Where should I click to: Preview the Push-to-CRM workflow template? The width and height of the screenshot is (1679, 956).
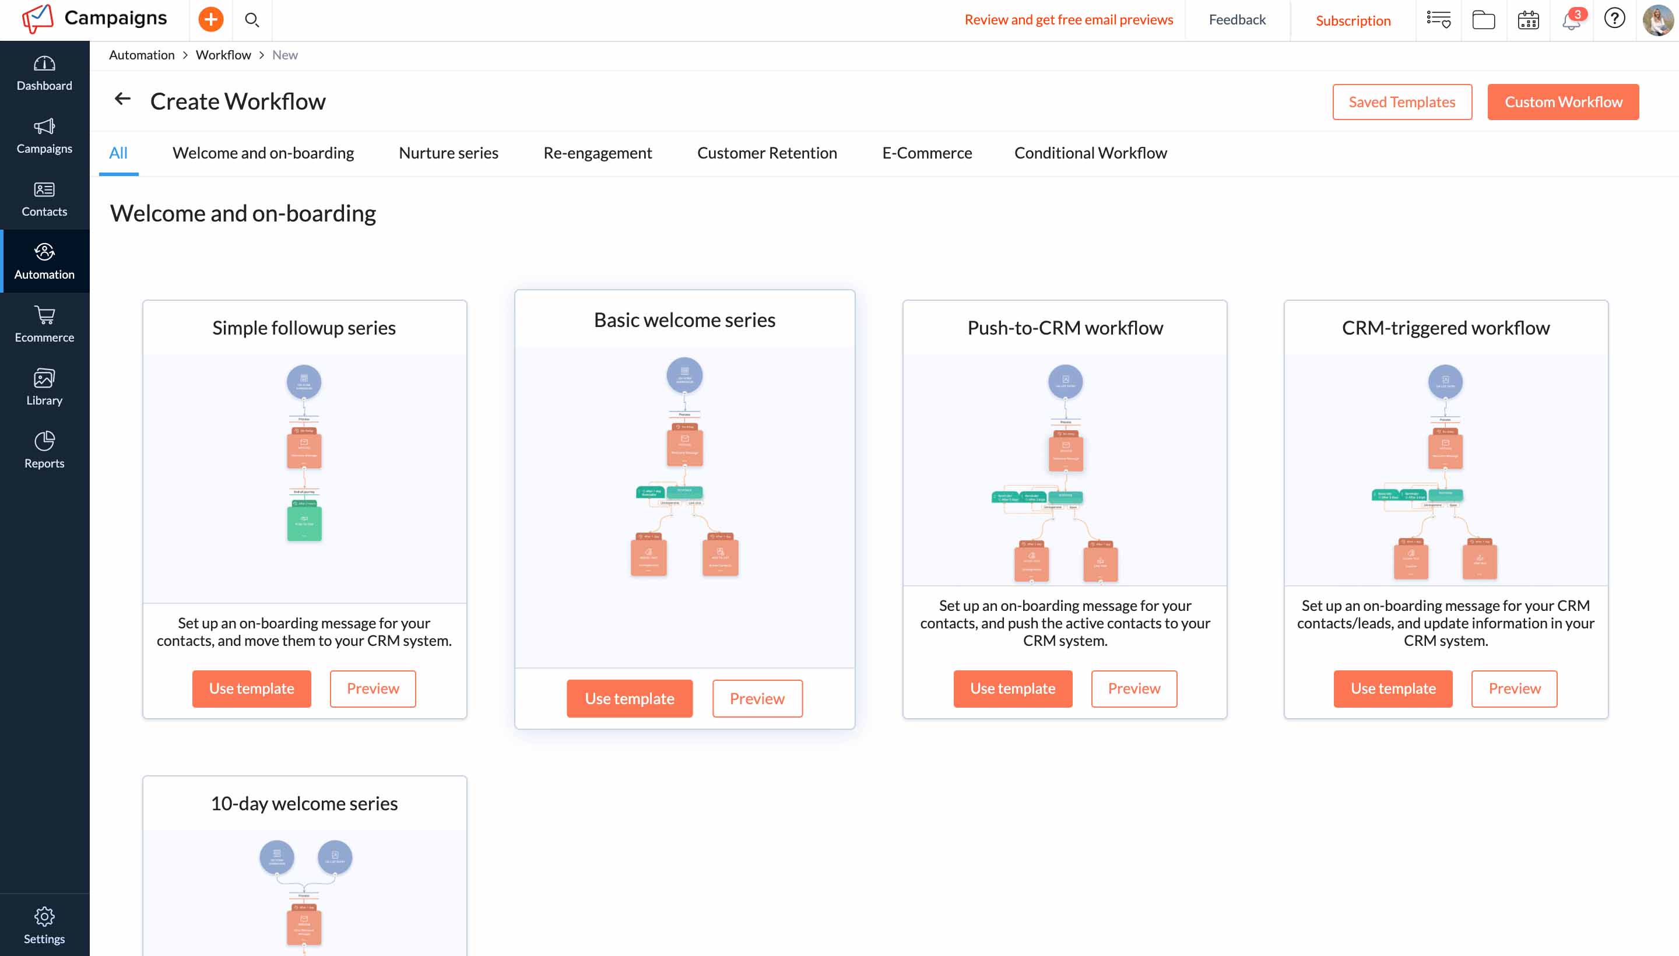pos(1132,687)
